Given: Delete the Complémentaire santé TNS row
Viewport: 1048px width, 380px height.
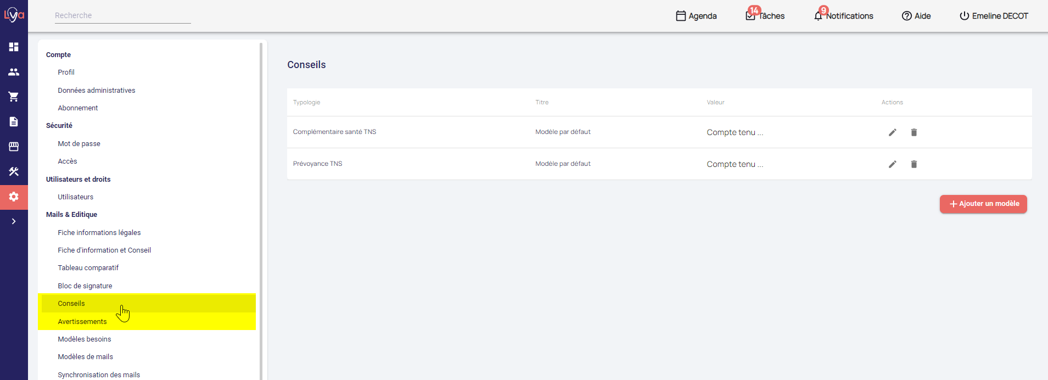Looking at the screenshot, I should [914, 132].
